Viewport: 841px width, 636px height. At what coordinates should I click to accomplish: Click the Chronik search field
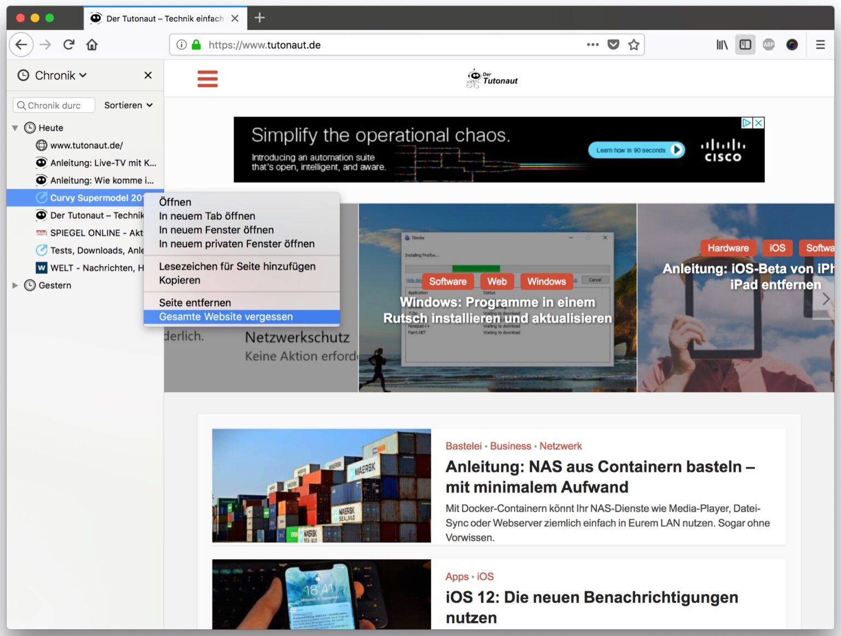(x=54, y=105)
